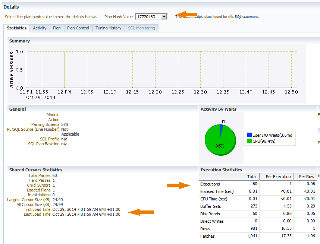
Task: Click the SQL Monitoring tab
Action: [x=141, y=28]
